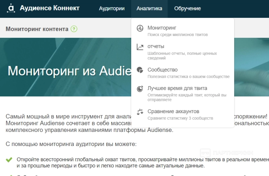Click the Мониторинг контента heading

37,29
